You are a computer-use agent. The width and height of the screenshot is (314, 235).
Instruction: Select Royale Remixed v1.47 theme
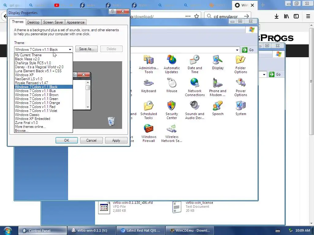(44, 83)
